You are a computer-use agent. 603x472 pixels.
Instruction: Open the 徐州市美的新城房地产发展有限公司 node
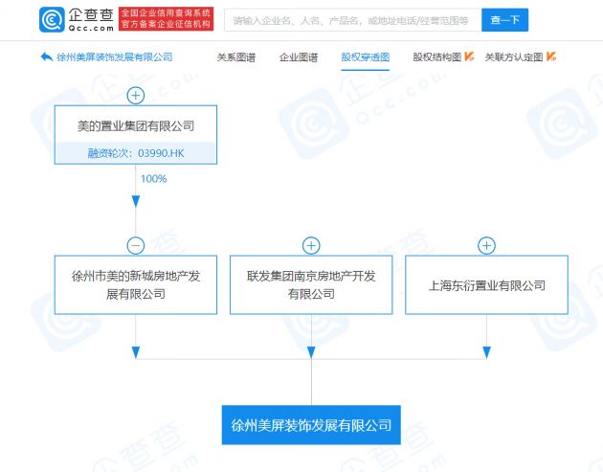[136, 284]
